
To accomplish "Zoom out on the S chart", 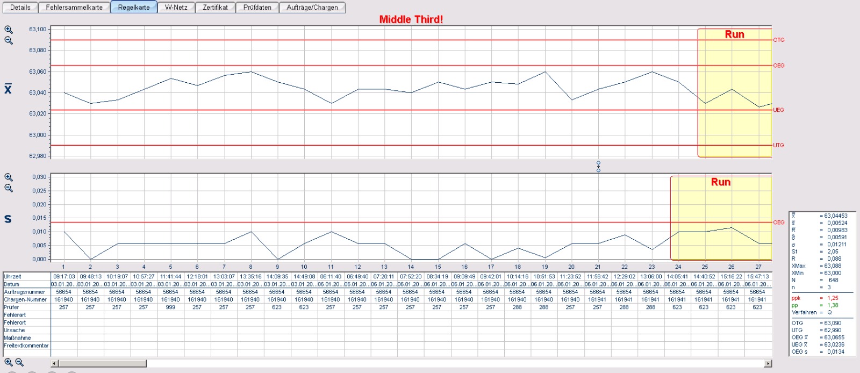I will click(x=9, y=188).
